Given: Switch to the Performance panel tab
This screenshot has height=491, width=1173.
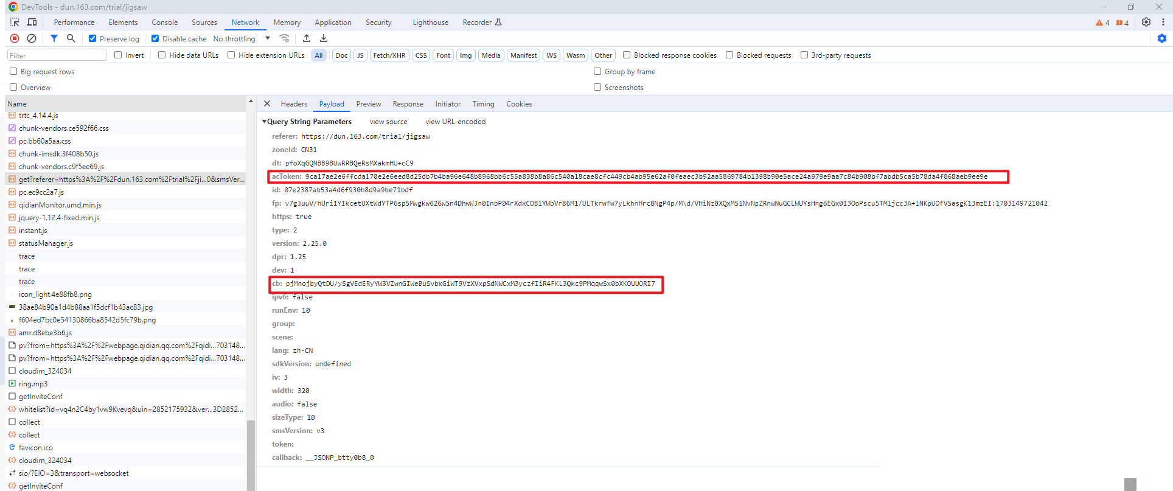Looking at the screenshot, I should (74, 23).
